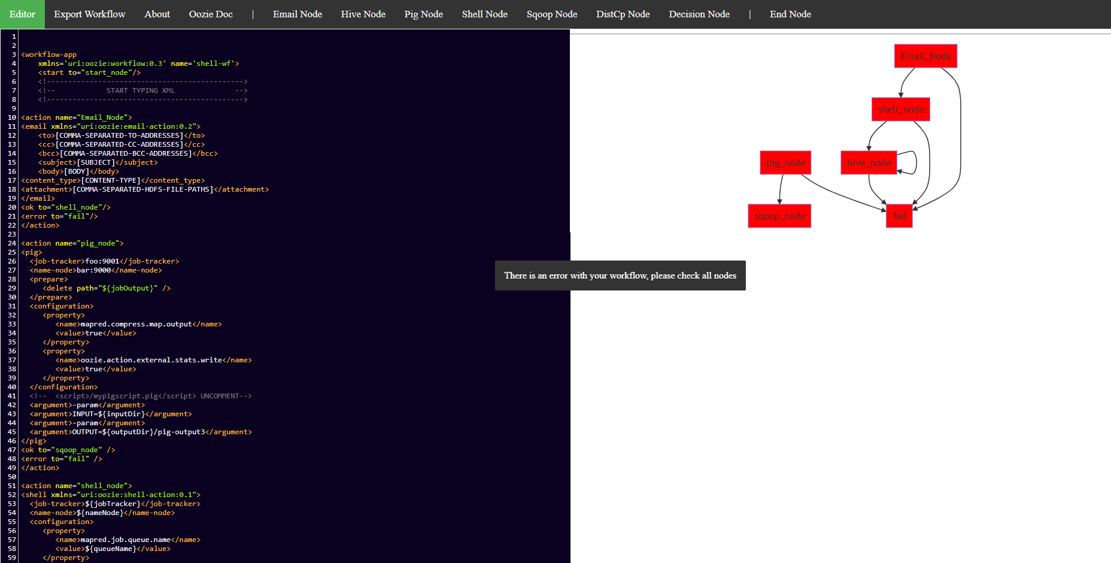
Task: Insert a Shell Node
Action: click(485, 14)
